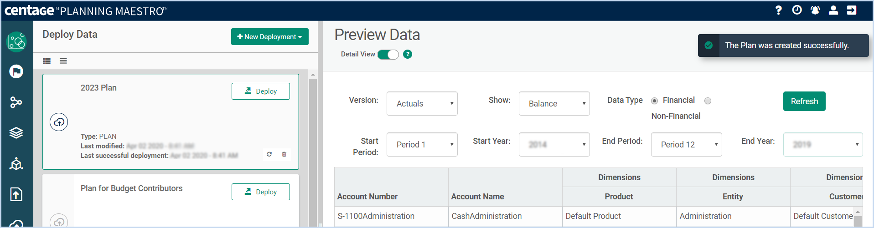Toggle the Detail View switch
The image size is (874, 228).
[388, 55]
